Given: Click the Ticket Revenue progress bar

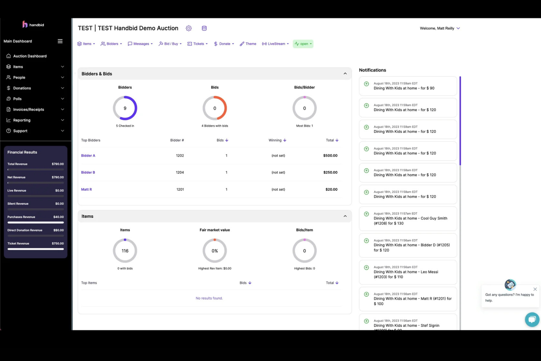Looking at the screenshot, I should pyautogui.click(x=35, y=249).
